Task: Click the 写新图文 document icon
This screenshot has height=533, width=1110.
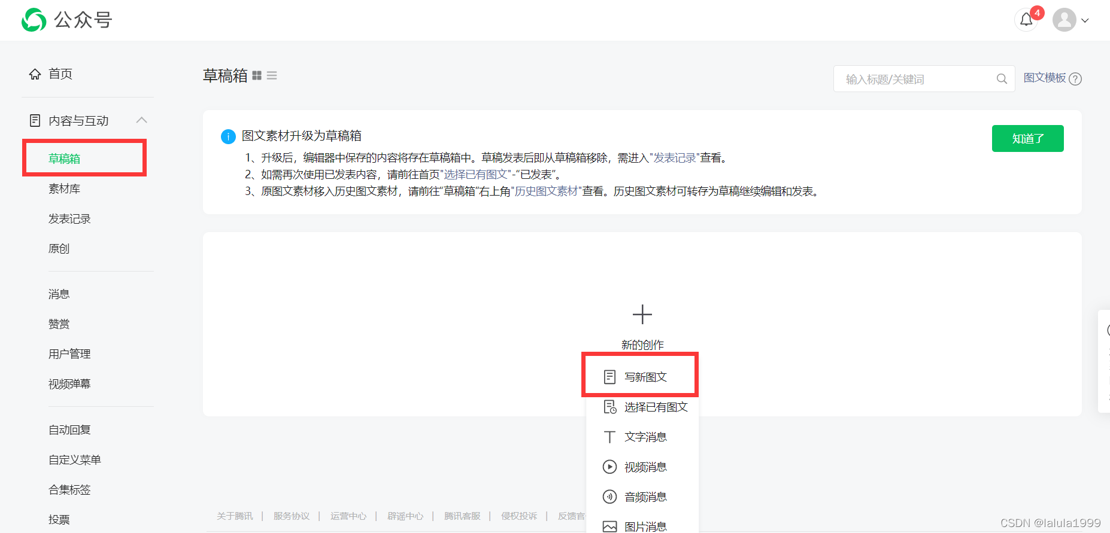Action: [x=609, y=377]
